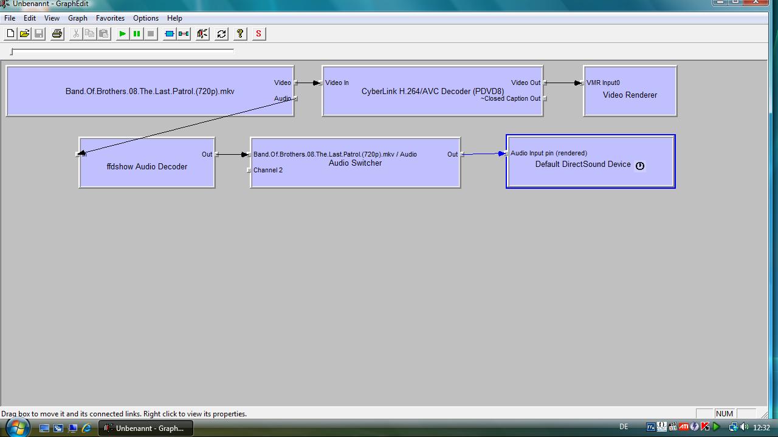778x437 pixels.
Task: Open the Graph menu
Action: click(77, 18)
